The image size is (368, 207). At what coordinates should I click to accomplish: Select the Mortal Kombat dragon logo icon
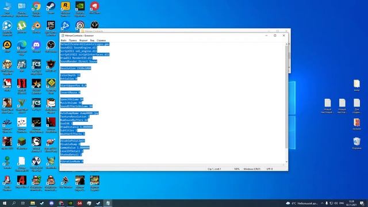(36, 145)
